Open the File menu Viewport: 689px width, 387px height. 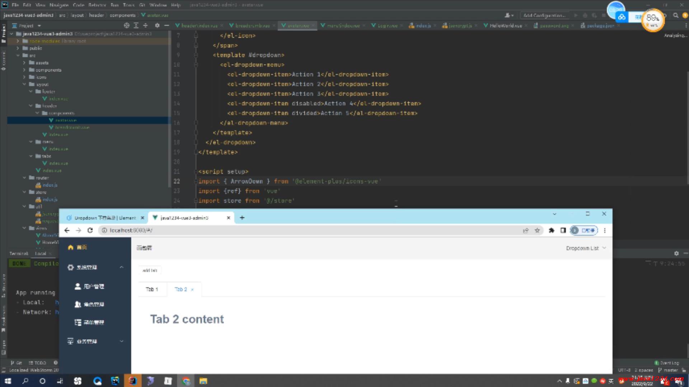15,5
